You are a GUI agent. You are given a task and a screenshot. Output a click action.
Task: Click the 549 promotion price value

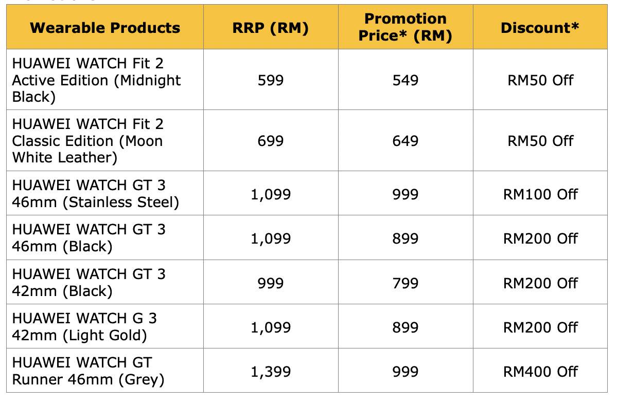(x=406, y=80)
